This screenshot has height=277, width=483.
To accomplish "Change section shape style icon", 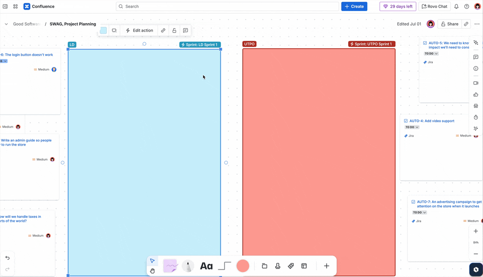I will (x=114, y=31).
